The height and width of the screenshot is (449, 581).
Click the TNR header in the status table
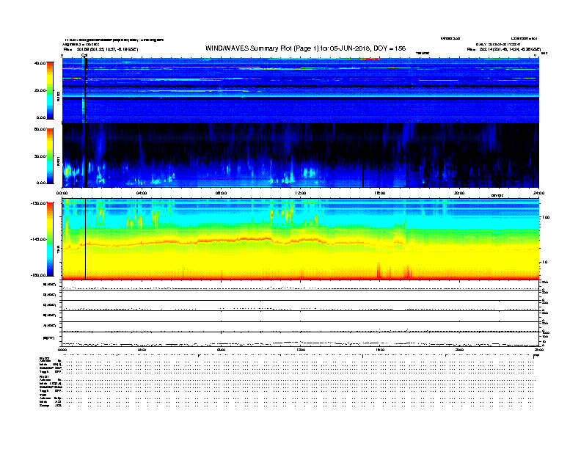pyautogui.click(x=43, y=395)
